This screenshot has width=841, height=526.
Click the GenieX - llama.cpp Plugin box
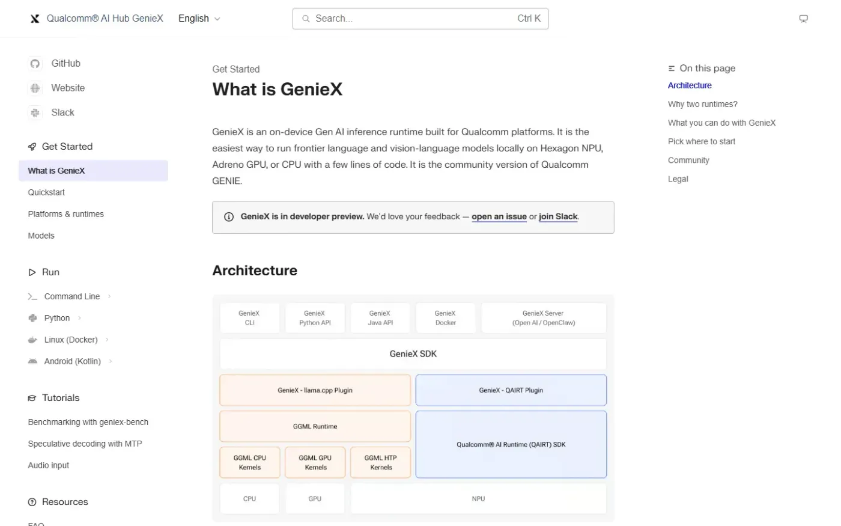click(x=315, y=390)
